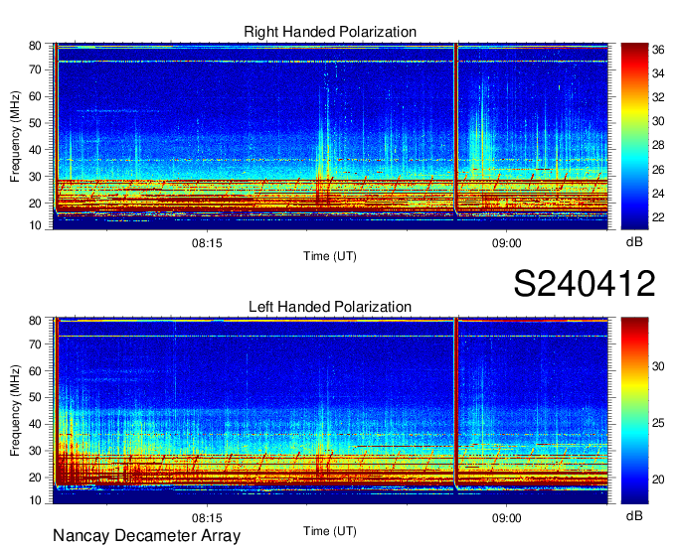Viewport: 676px width, 548px height.
Task: Click the Frequency (MHz) axis label of the Right Handed plot
Action: [15, 136]
